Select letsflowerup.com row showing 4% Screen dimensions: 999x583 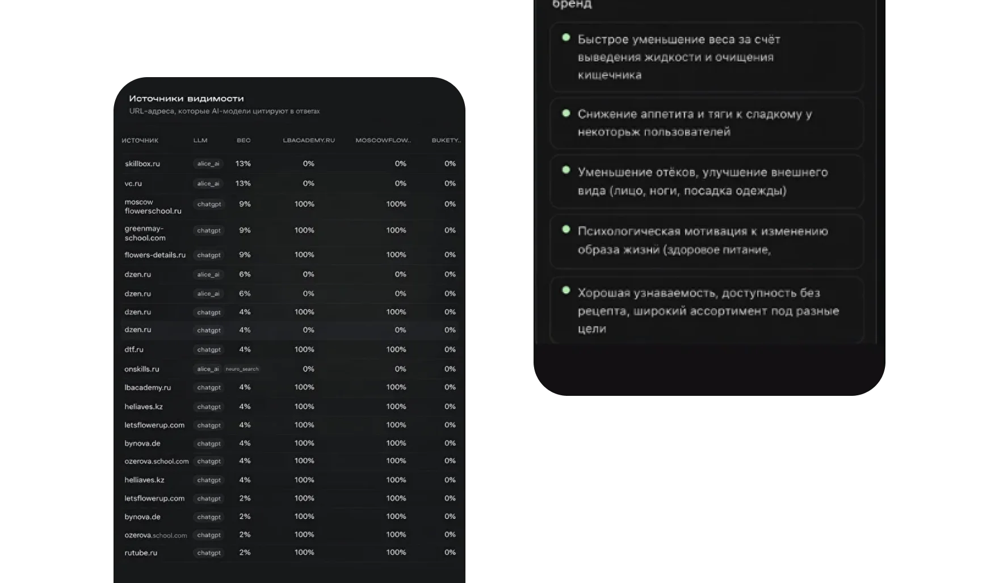click(x=290, y=425)
